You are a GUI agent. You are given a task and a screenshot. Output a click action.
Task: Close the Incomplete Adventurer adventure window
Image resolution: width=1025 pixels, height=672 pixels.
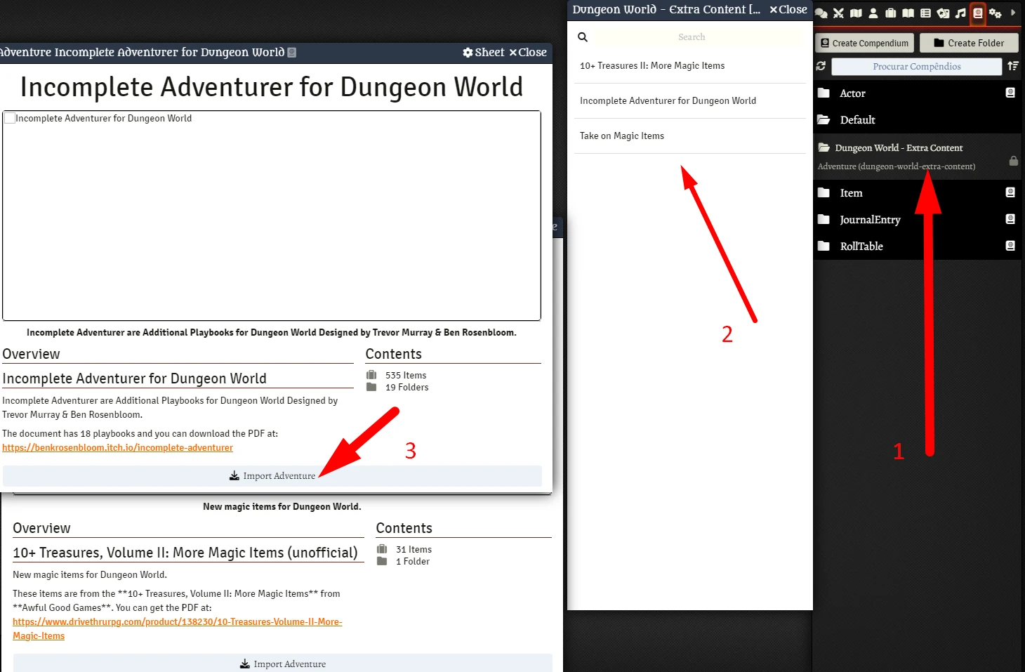pos(528,53)
